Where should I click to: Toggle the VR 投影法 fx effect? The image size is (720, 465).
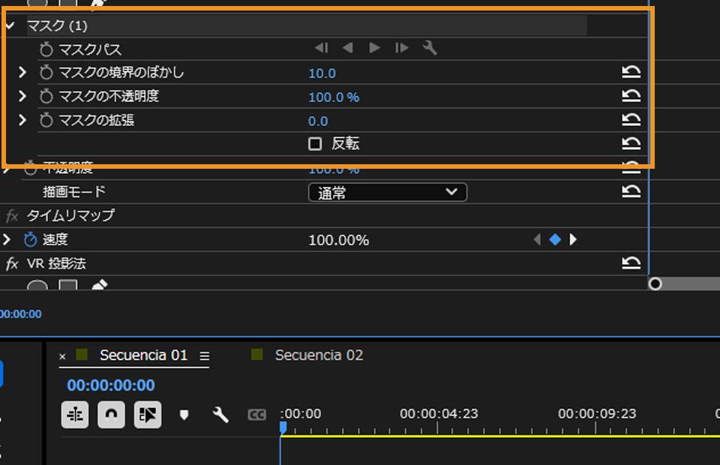[x=12, y=263]
